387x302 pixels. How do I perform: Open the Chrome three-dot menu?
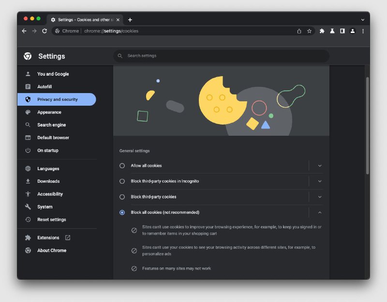coord(363,31)
